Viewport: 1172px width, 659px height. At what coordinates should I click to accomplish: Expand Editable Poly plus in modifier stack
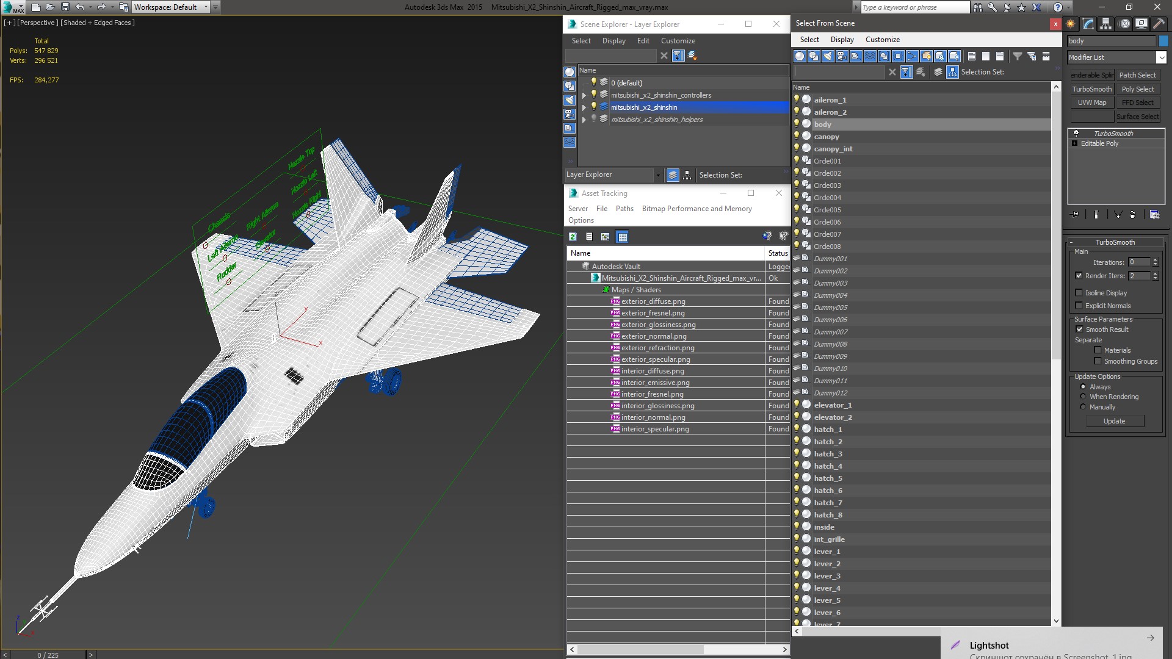(x=1075, y=143)
